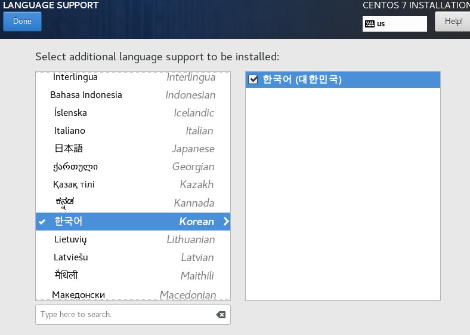Choose the Georgian language row

click(x=133, y=167)
